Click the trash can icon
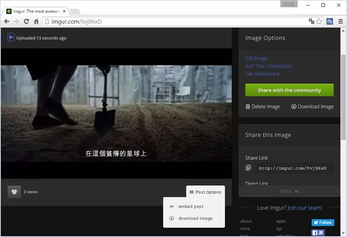 (248, 106)
